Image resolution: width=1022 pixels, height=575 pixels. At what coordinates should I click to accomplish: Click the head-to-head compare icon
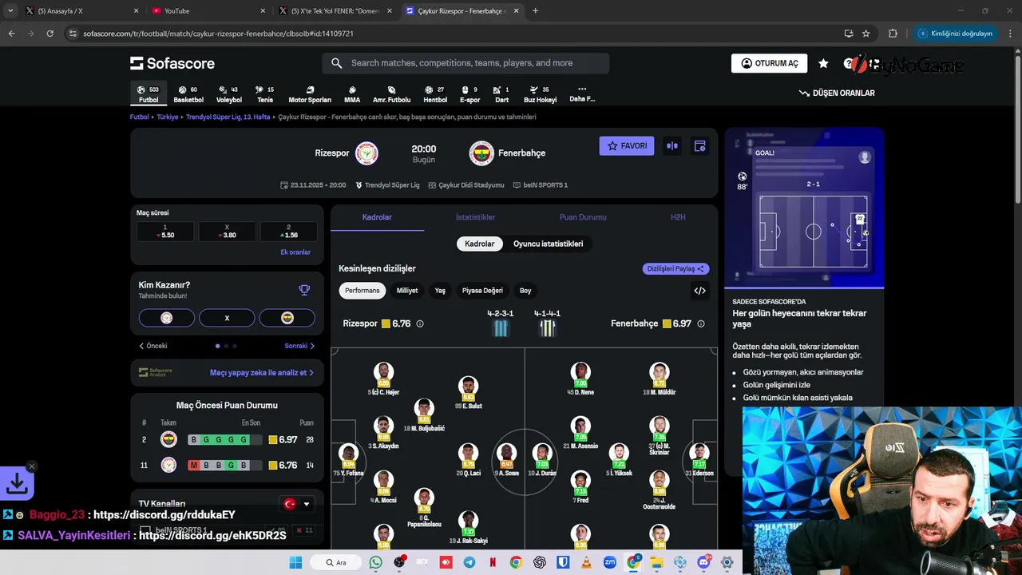672,146
